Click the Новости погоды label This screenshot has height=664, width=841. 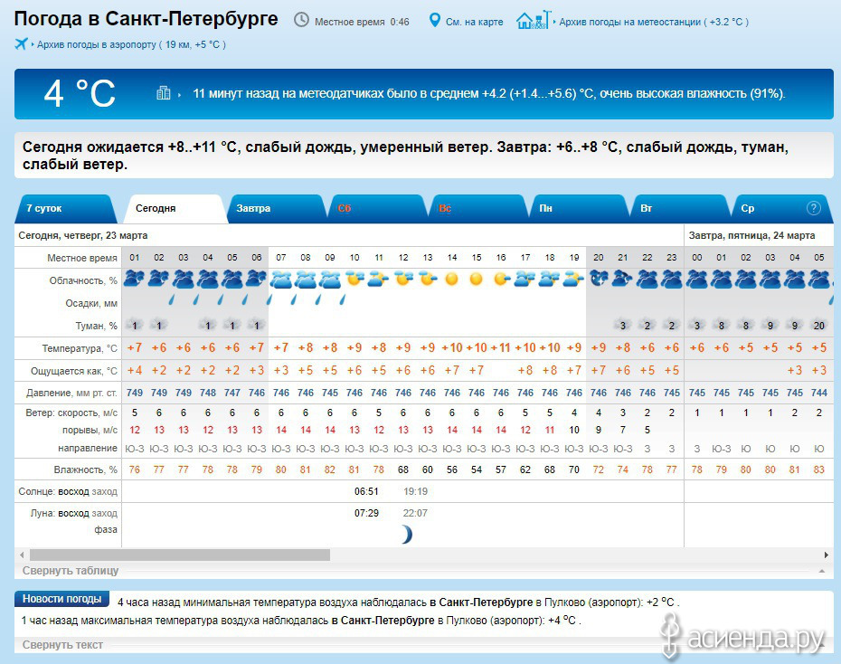pyautogui.click(x=61, y=599)
